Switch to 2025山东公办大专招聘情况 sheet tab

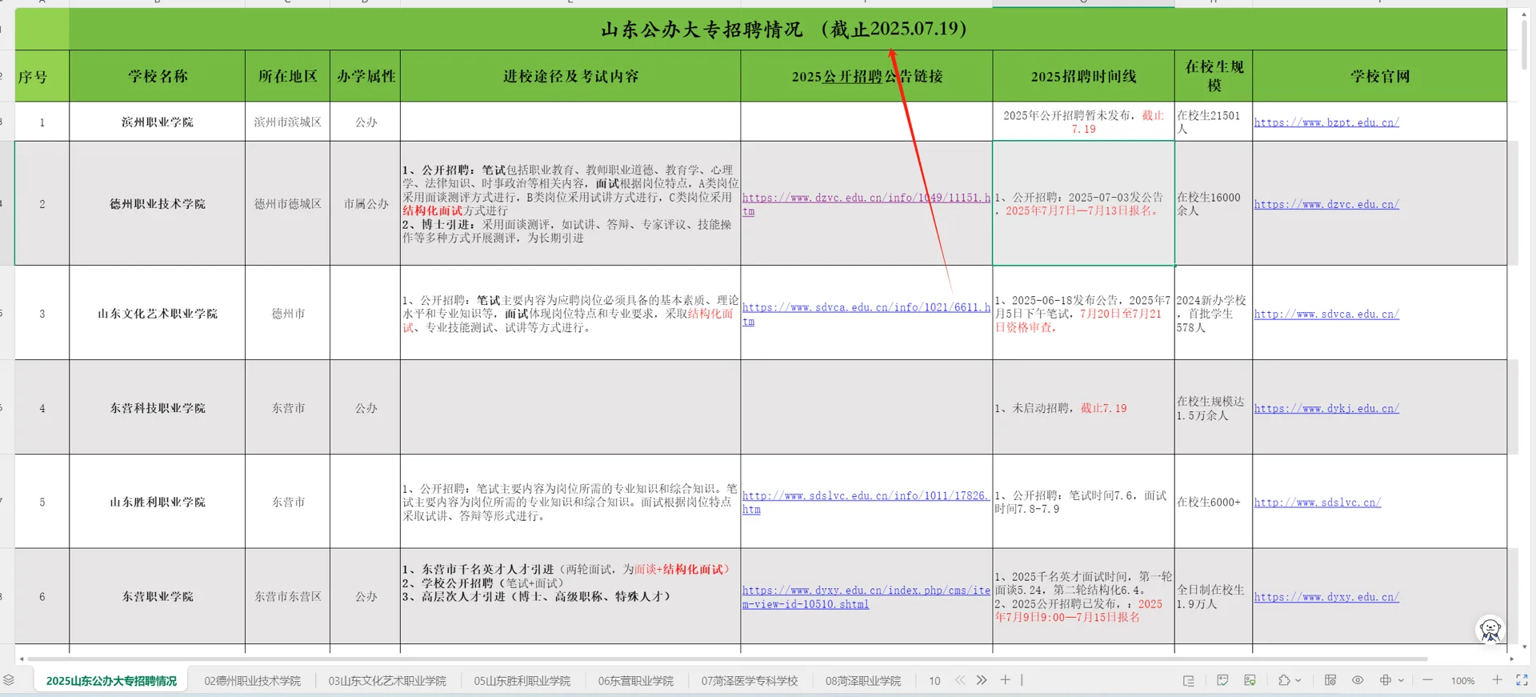click(x=111, y=681)
